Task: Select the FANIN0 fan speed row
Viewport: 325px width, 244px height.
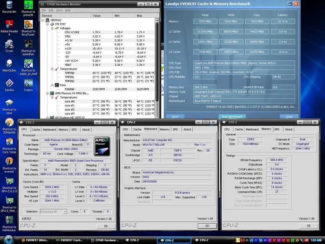Action: pos(97,89)
